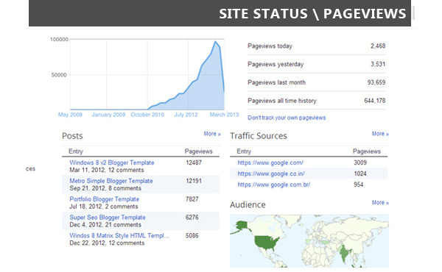Open the https://www.google.co.in/ traffic source
Screen dimensions: 442x272
click(271, 173)
